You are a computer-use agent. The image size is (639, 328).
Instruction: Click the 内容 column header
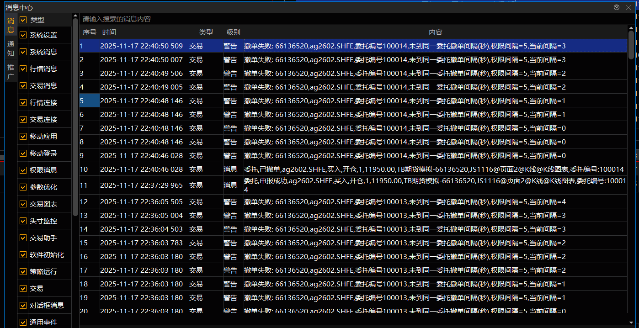(x=435, y=32)
